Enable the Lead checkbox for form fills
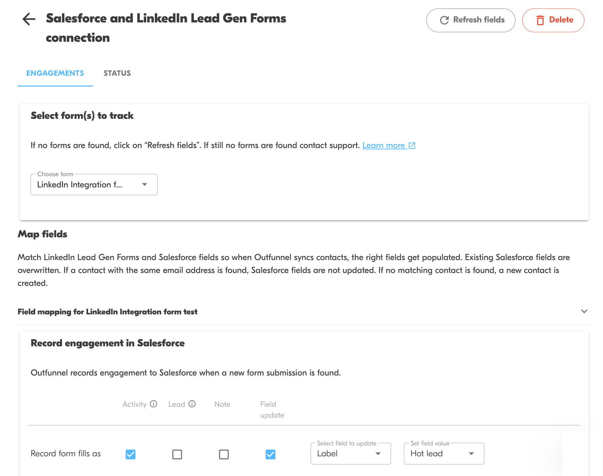The width and height of the screenshot is (603, 476). [177, 454]
